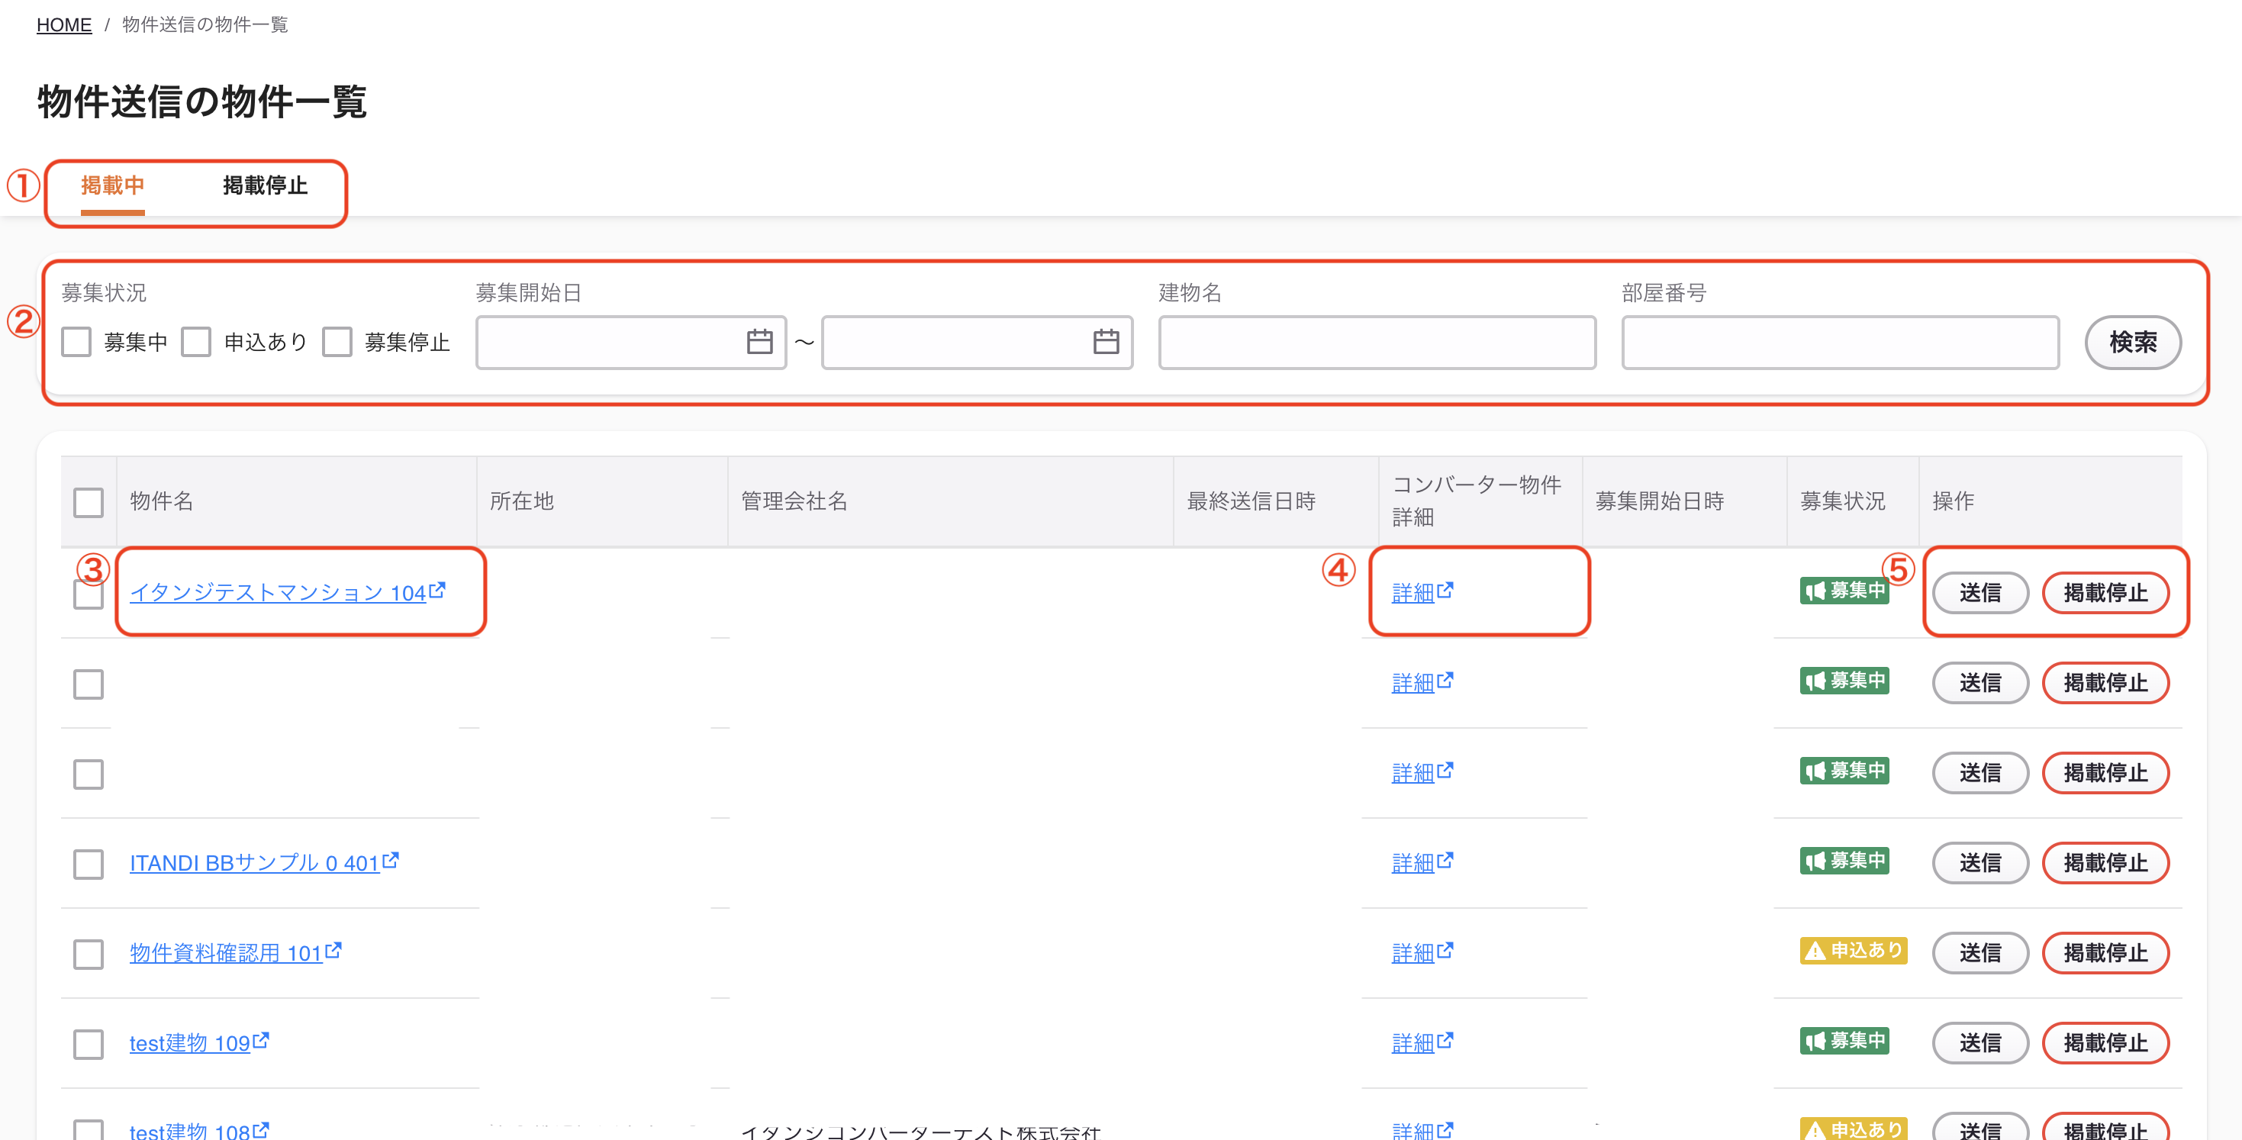Switch to the 掲載停止 tab
Viewport: 2242px width, 1140px height.
265,185
